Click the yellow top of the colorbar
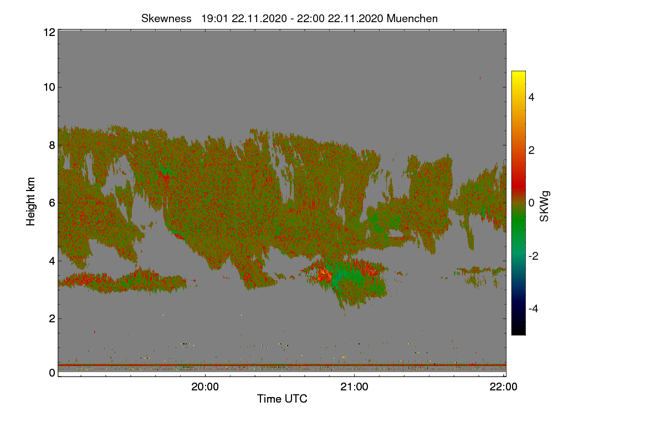665x443 pixels. 518,74
